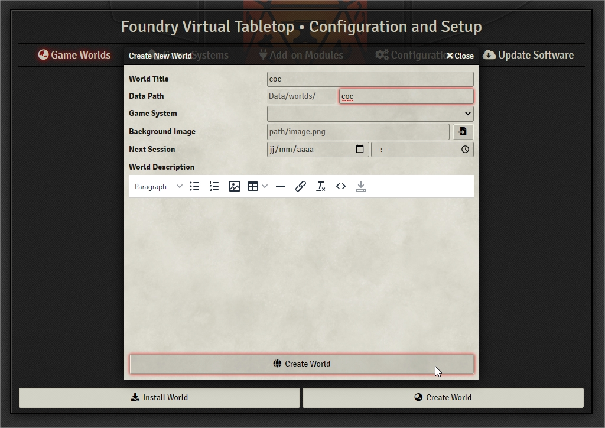Clear text formatting in editor
The image size is (605, 428).
click(x=321, y=186)
